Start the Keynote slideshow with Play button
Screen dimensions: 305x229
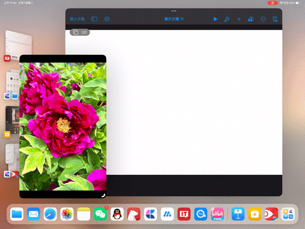pyautogui.click(x=215, y=19)
